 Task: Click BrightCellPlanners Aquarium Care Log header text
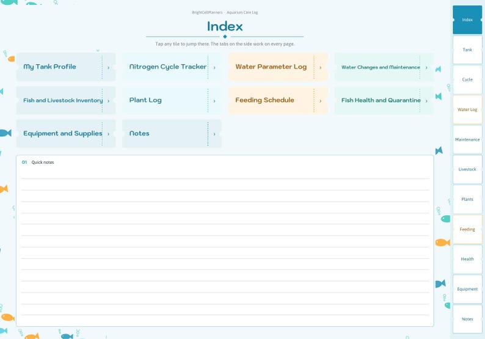tap(225, 13)
